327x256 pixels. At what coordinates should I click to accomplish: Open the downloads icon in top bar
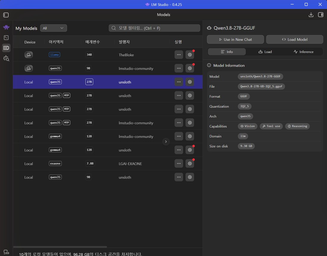311,15
